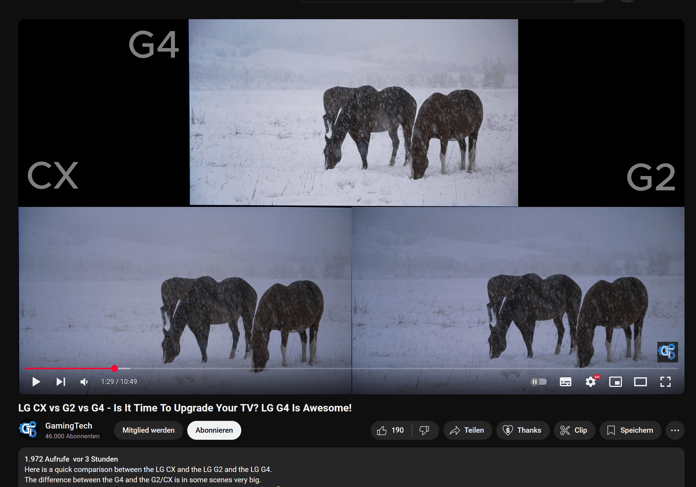The image size is (696, 487).
Task: Toggle the autoplay switch
Action: (x=539, y=382)
